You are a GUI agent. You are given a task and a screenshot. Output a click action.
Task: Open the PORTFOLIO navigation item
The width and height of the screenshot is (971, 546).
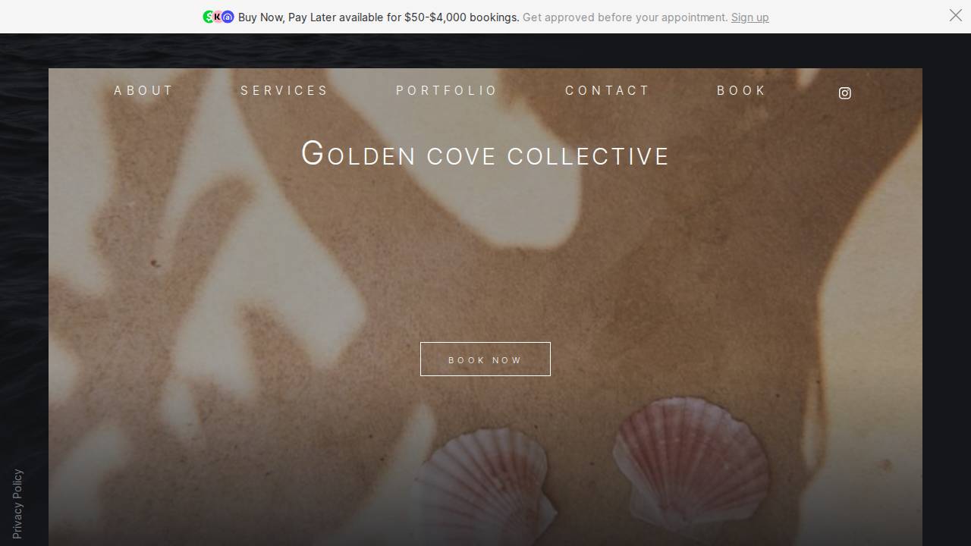447,90
